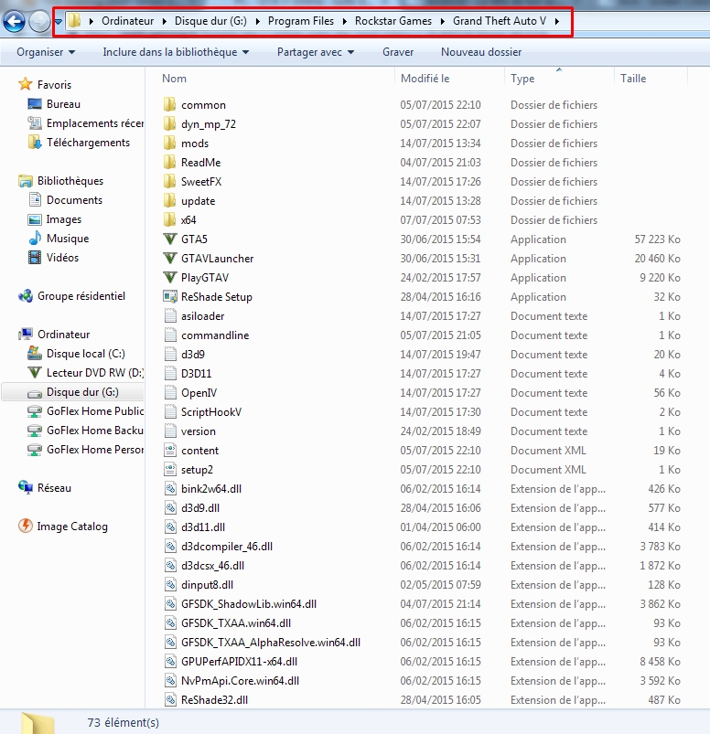Expand arrow after Program Files breadcrumb
710x734 pixels.
click(344, 21)
